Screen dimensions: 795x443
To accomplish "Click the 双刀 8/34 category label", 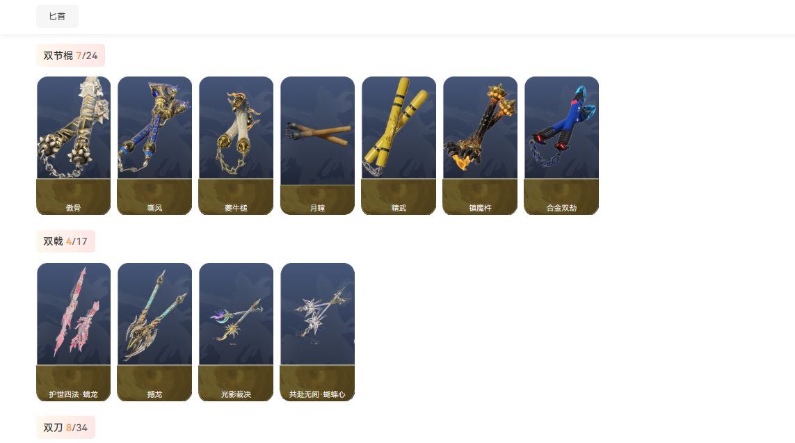I will (x=65, y=428).
